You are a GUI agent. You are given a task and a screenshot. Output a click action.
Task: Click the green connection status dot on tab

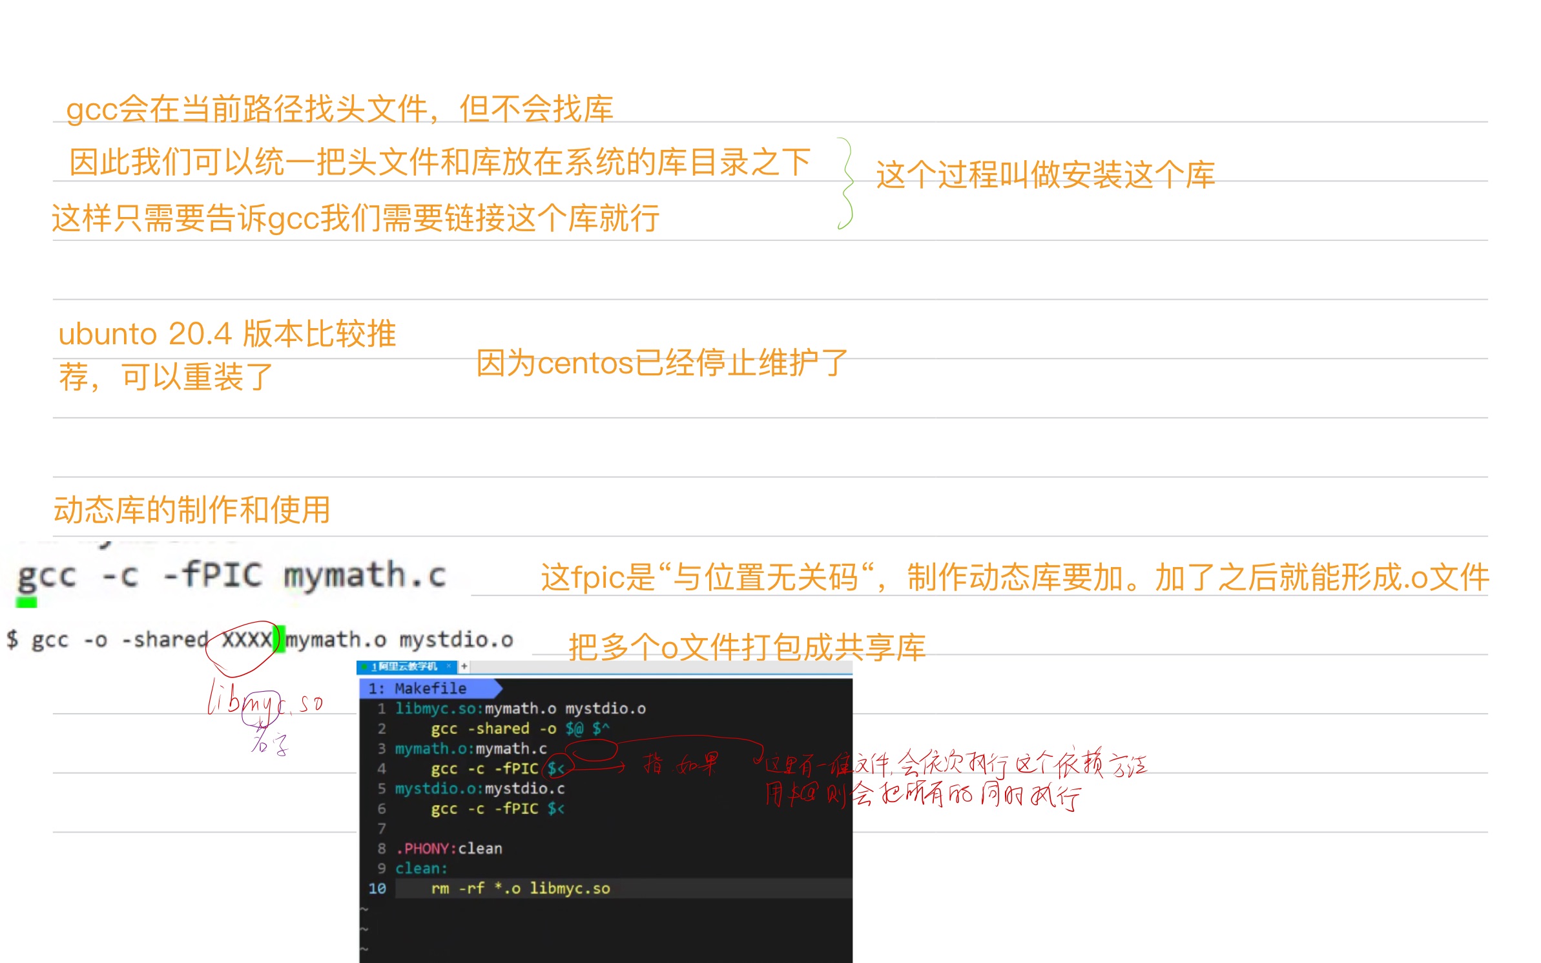point(364,667)
